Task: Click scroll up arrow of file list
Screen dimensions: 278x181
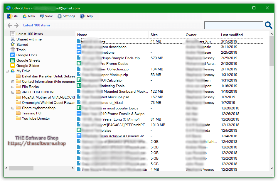Action: (272, 34)
